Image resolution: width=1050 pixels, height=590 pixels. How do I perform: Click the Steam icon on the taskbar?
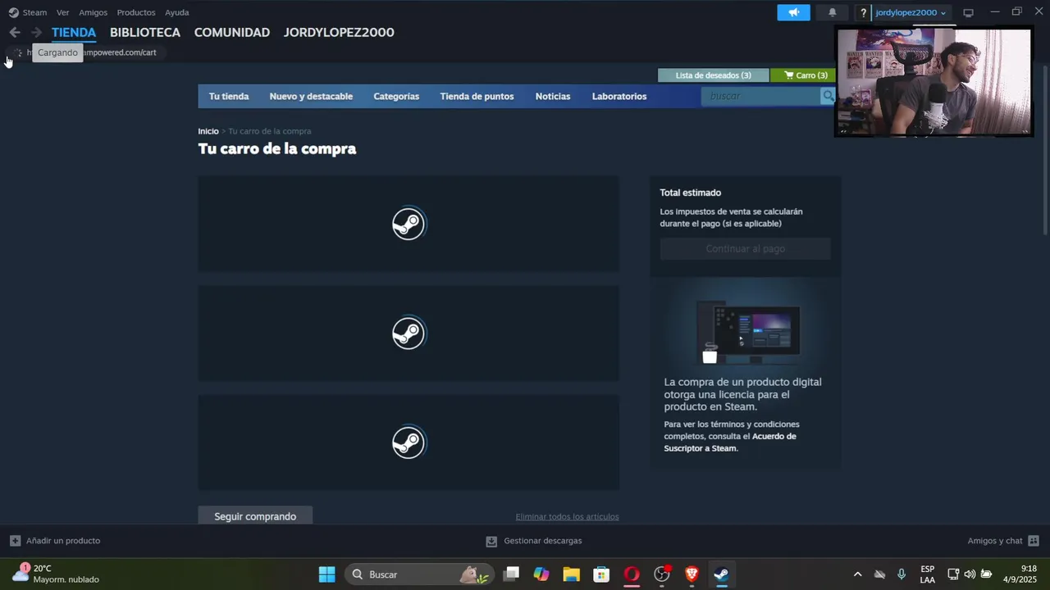pyautogui.click(x=721, y=574)
